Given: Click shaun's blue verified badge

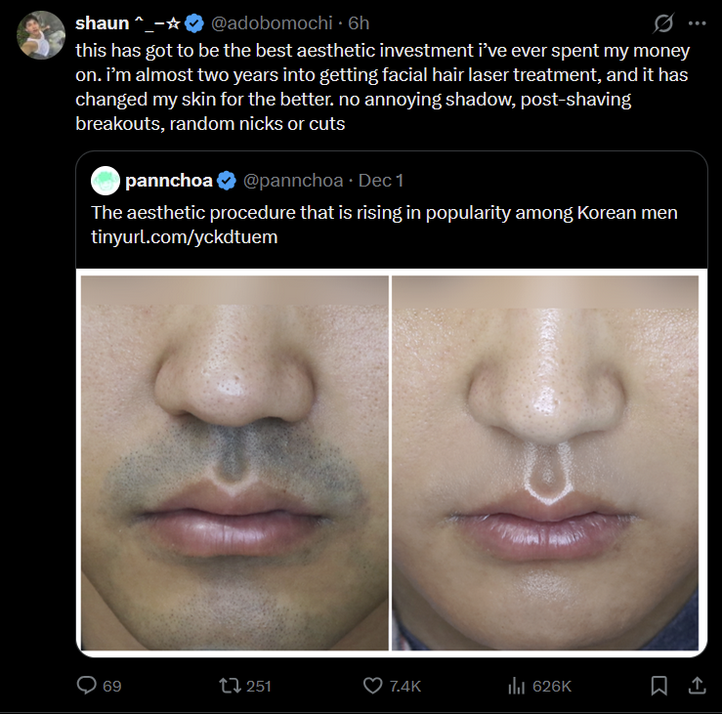Looking at the screenshot, I should 194,22.
